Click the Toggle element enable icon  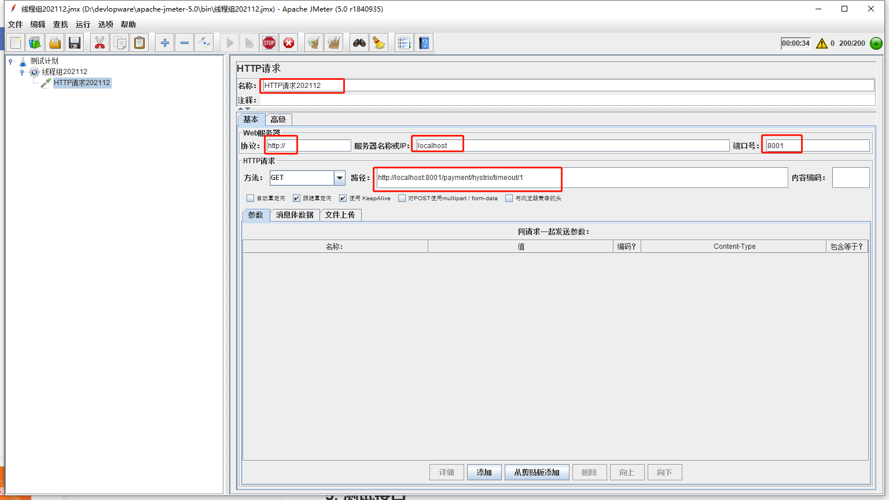coord(204,43)
